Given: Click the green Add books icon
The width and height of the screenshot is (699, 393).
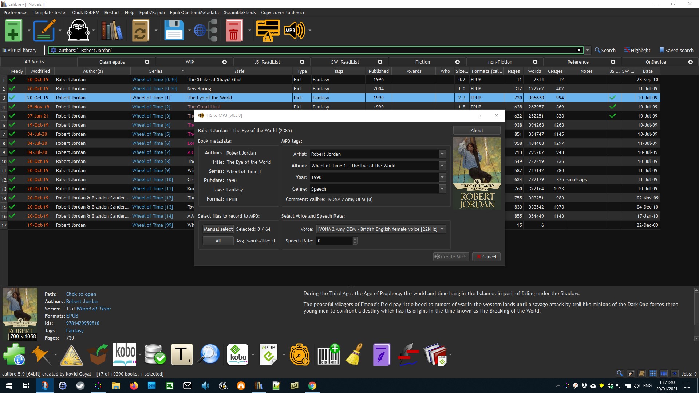Looking at the screenshot, I should pos(13,31).
